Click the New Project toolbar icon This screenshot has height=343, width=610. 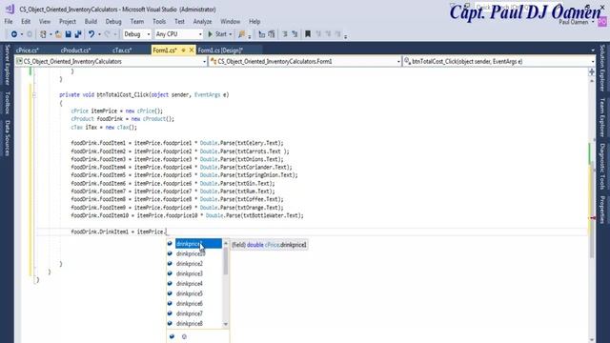coord(43,34)
